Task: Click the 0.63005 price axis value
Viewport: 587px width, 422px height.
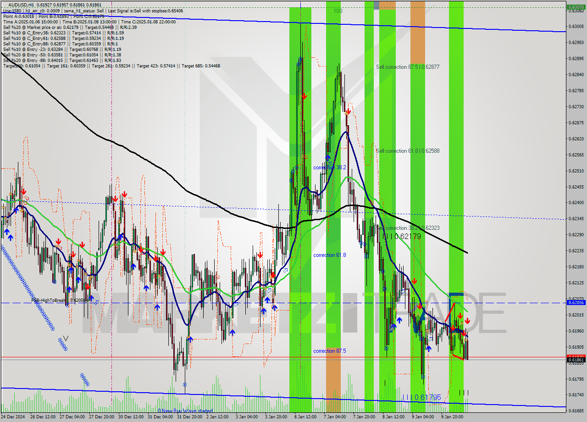Action: click(575, 27)
